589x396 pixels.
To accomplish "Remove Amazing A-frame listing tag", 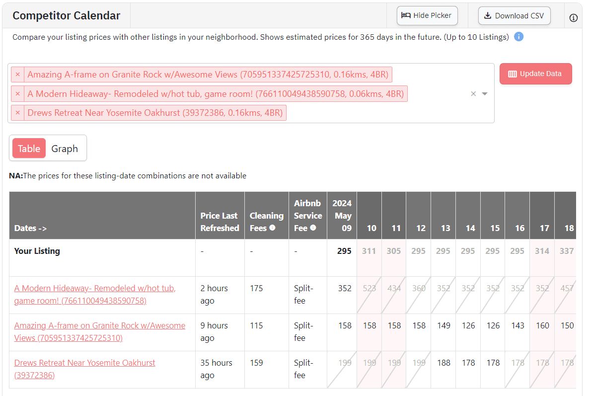I will [x=18, y=75].
